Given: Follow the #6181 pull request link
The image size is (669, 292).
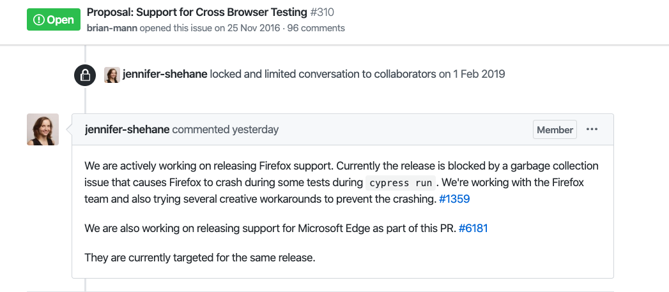Looking at the screenshot, I should point(473,228).
